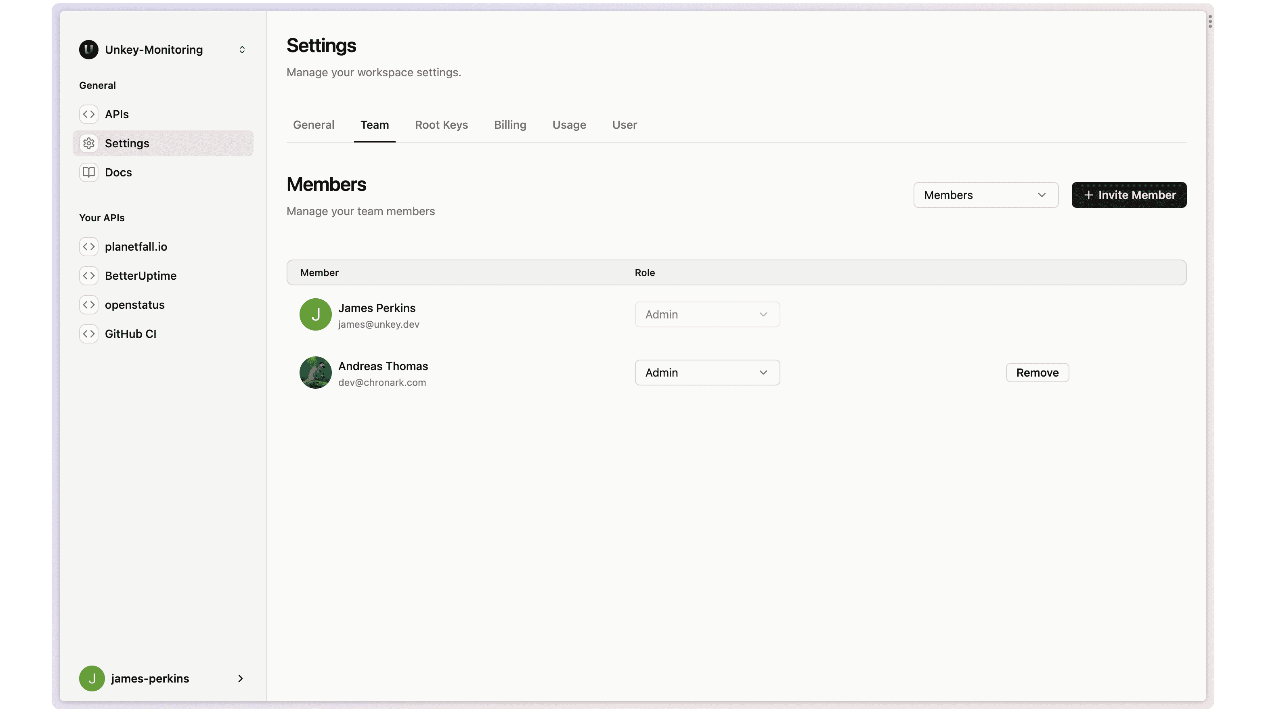Expand the James Perkins role dropdown
This screenshot has height=712, width=1266.
(x=707, y=314)
